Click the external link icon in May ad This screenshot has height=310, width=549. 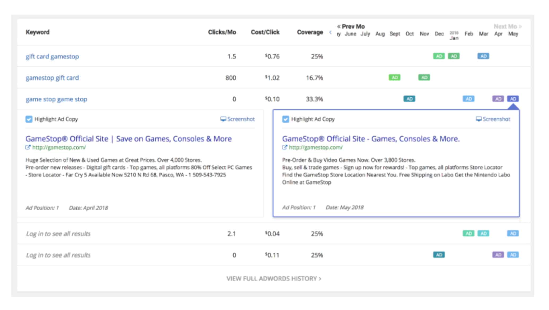[285, 147]
